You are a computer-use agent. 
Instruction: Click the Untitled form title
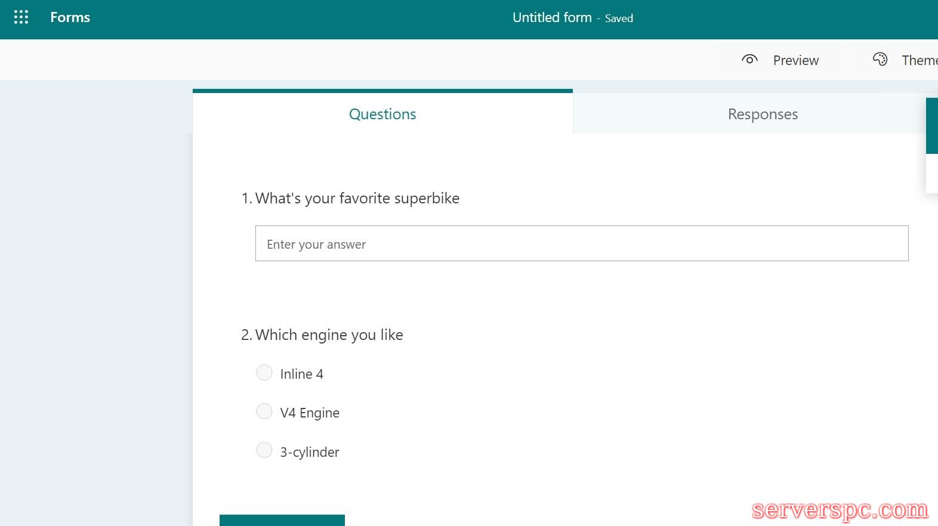pos(552,18)
